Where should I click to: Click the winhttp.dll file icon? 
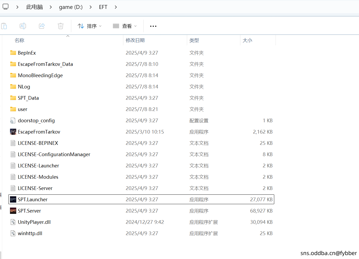click(13, 233)
